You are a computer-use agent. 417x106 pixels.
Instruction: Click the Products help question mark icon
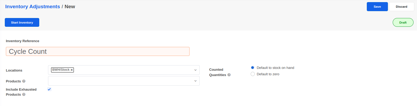[24, 81]
